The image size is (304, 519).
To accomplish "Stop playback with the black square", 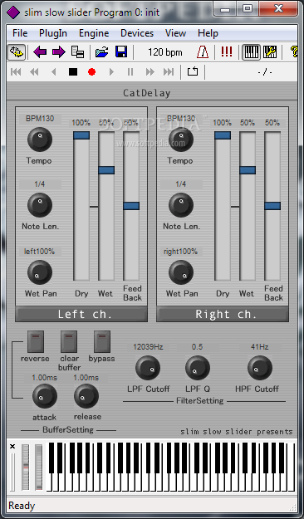I will point(73,71).
